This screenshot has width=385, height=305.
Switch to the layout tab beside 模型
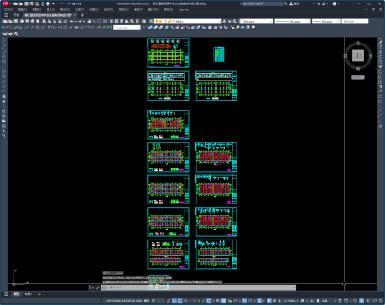click(28, 294)
